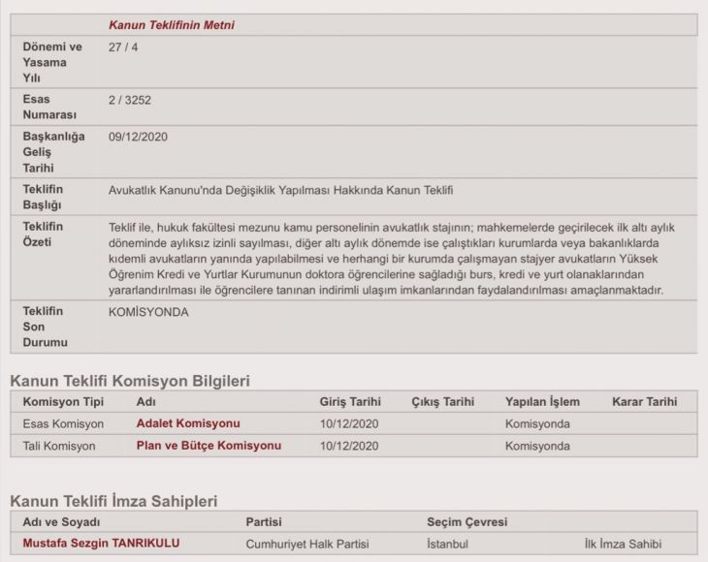
Task: Click the Komisyon Tipi column header
Action: (x=63, y=401)
